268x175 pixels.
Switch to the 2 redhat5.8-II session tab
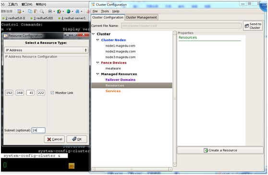14,18
